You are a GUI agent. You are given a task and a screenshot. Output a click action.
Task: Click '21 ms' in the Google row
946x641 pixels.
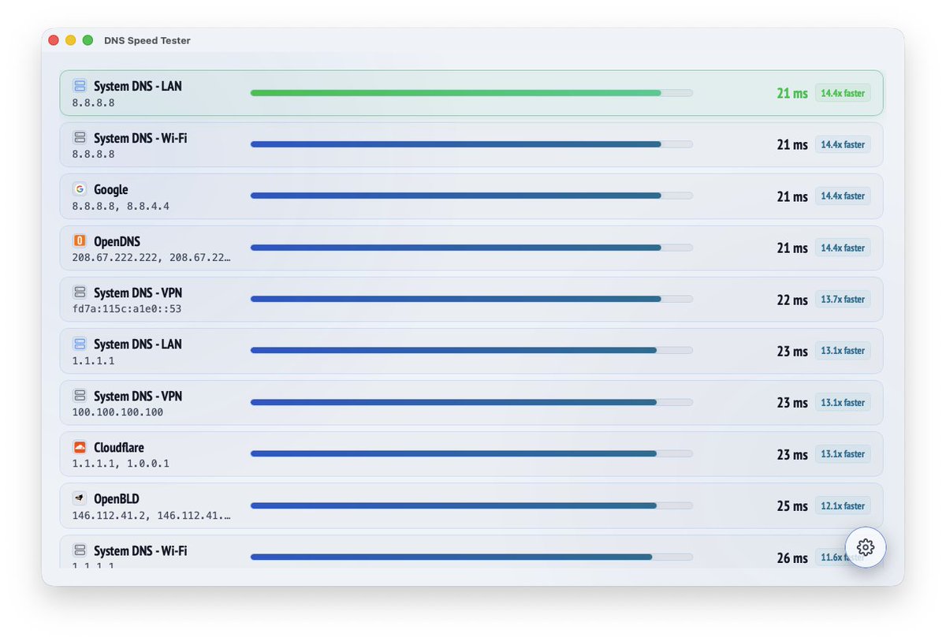tap(792, 196)
